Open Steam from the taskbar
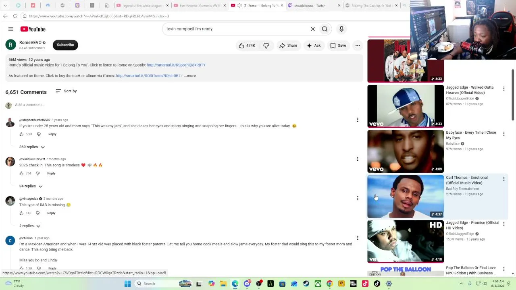Image resolution: width=516 pixels, height=290 pixels. point(306,284)
